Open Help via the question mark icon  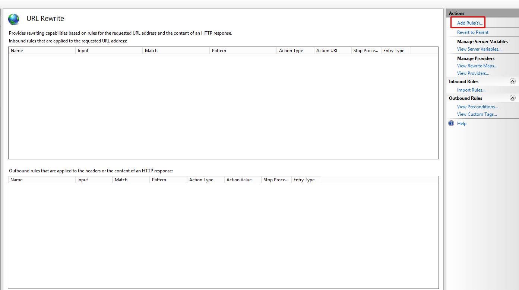[x=451, y=123]
